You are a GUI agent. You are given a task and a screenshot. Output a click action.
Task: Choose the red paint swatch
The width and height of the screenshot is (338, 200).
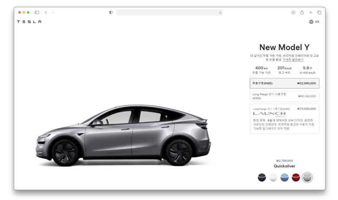click(296, 178)
